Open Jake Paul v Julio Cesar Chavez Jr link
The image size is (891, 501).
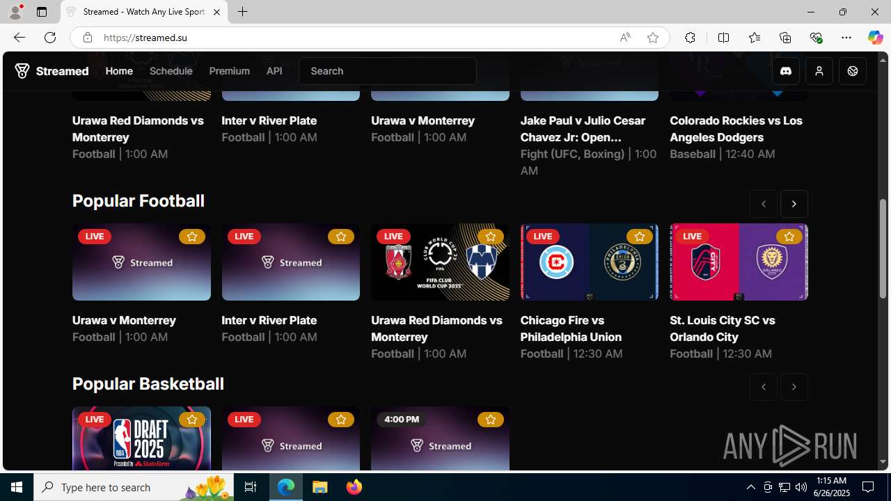(x=583, y=129)
